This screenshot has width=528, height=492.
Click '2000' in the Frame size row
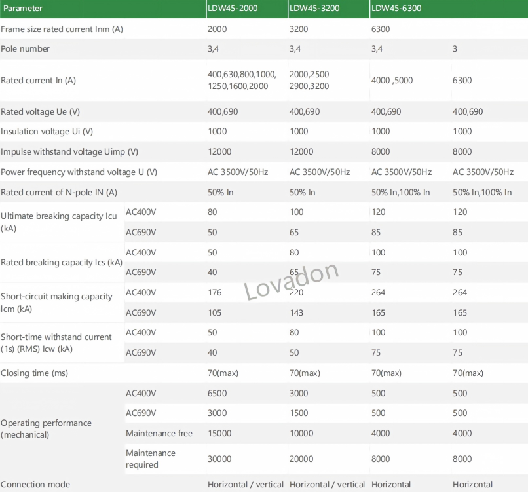click(217, 29)
